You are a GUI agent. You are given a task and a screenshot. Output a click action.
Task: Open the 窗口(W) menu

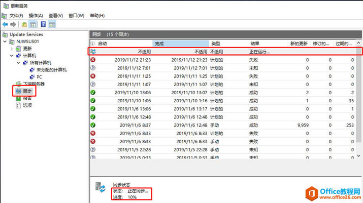coord(76,16)
